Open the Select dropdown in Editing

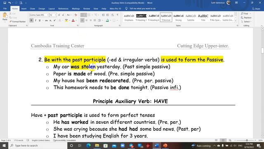pyautogui.click(x=246, y=22)
